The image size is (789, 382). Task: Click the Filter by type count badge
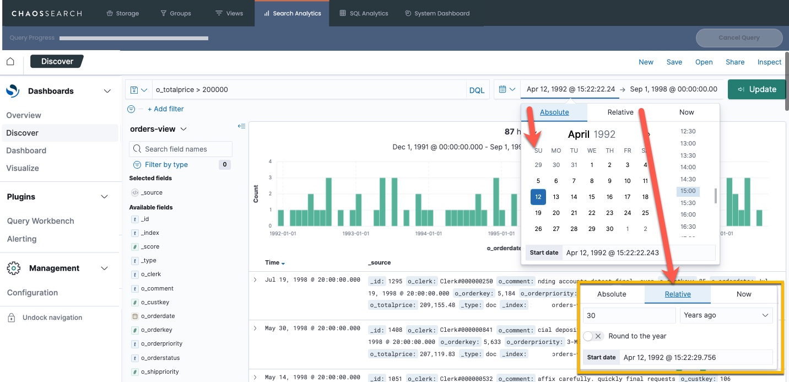tap(224, 165)
